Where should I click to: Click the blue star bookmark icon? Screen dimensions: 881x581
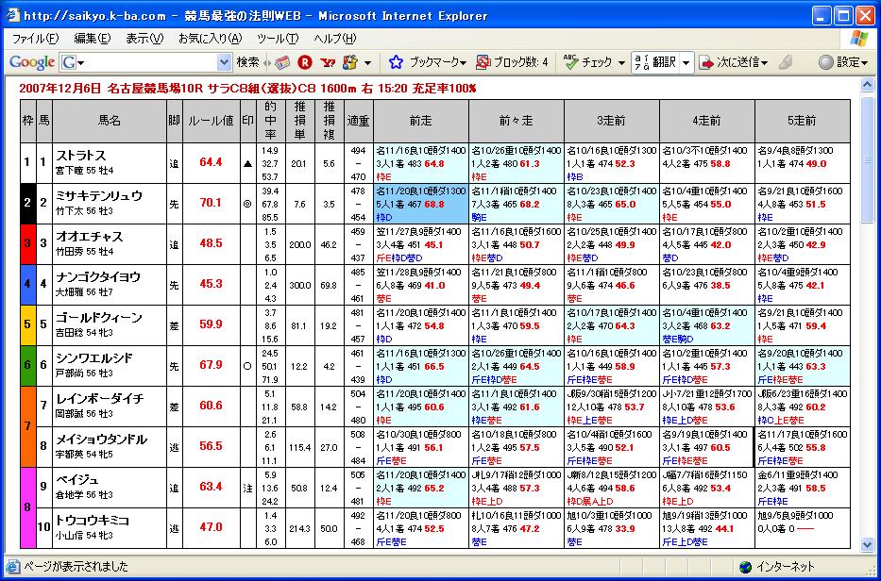point(396,62)
